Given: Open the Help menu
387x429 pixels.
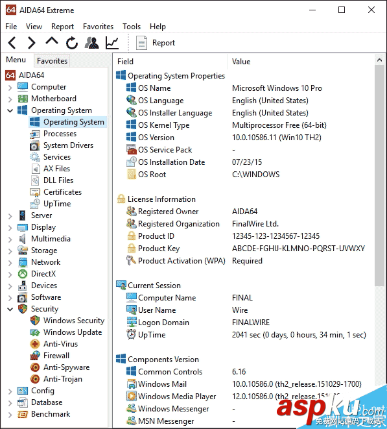Looking at the screenshot, I should pos(158,27).
